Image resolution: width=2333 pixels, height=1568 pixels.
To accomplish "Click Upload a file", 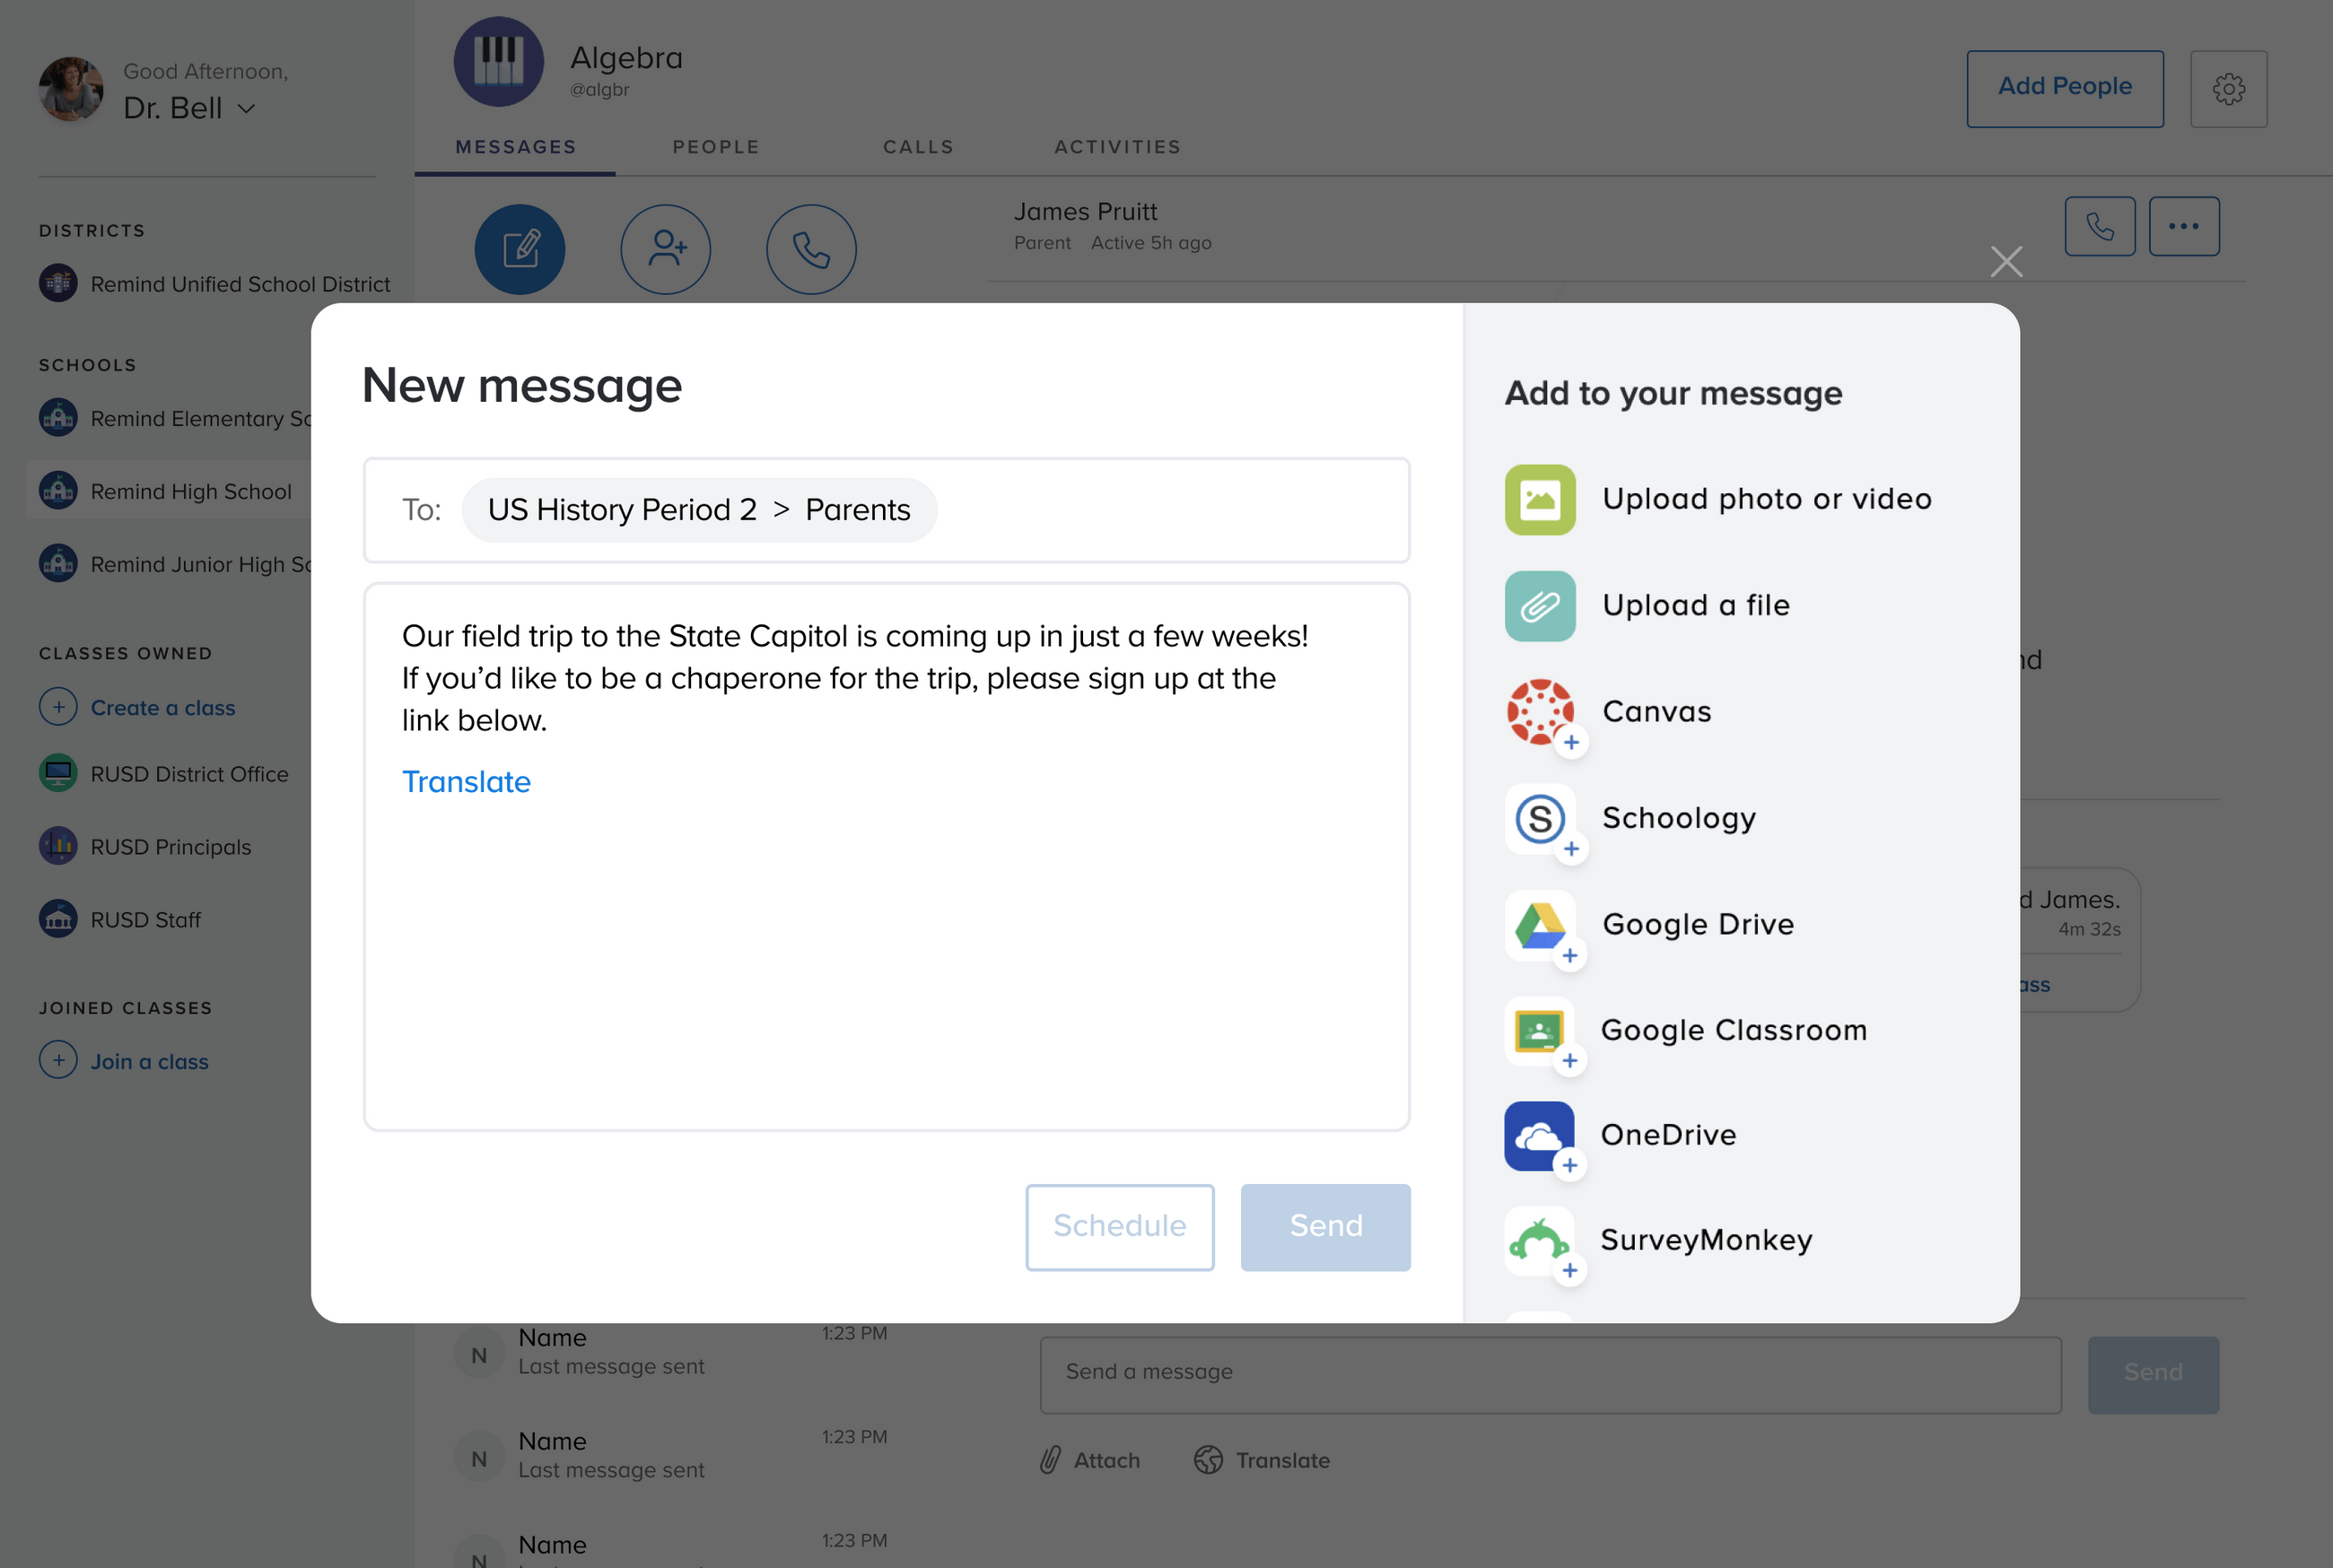I will pyautogui.click(x=1539, y=605).
